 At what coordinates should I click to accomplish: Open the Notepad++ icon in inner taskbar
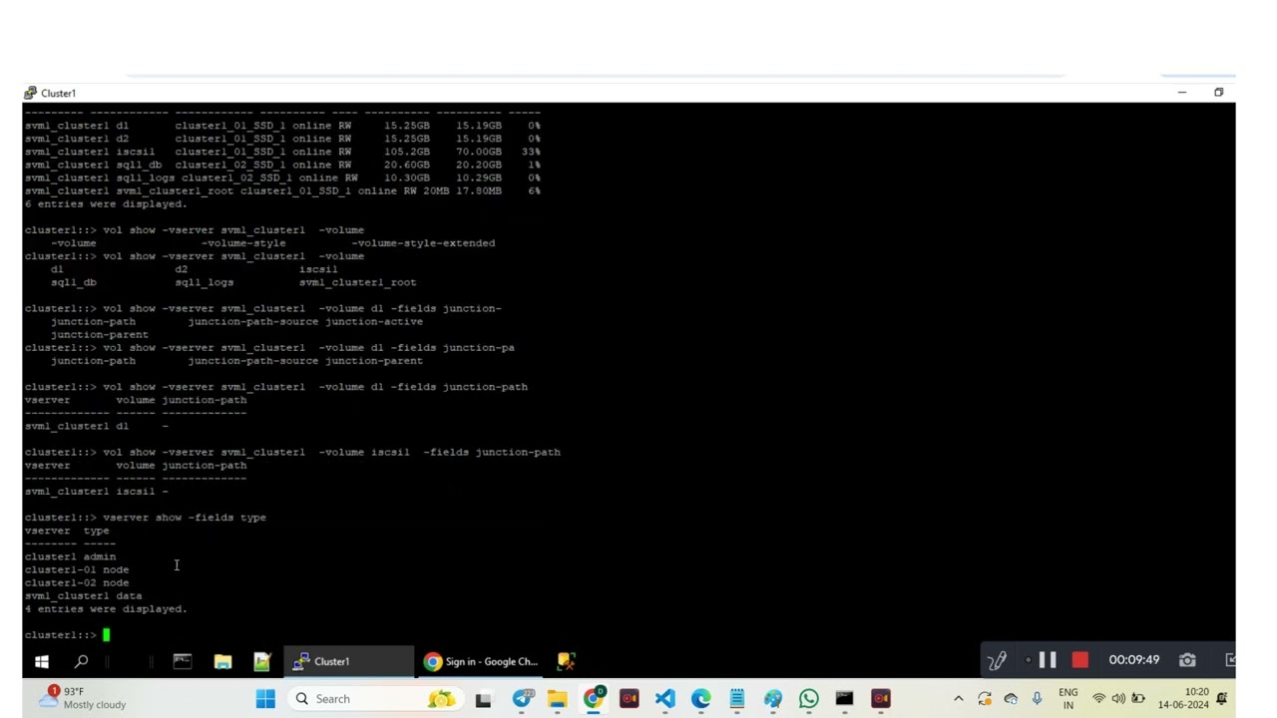pos(261,661)
